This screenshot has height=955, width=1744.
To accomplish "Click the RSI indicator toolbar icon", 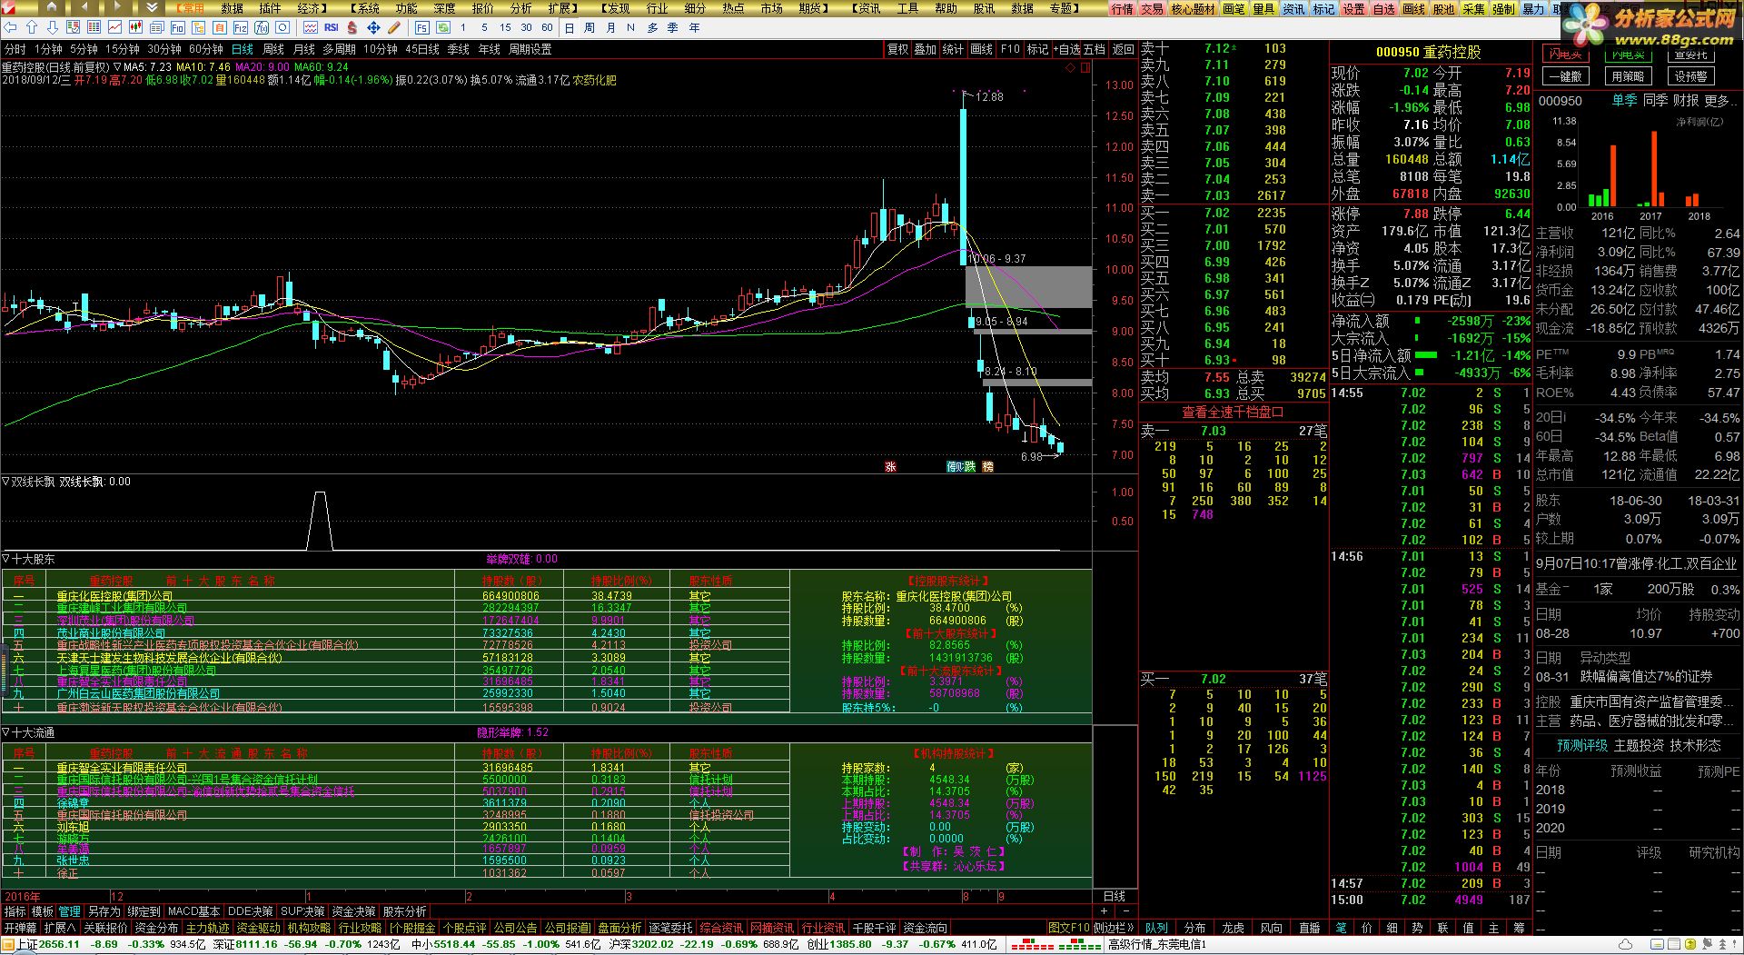I will [331, 27].
